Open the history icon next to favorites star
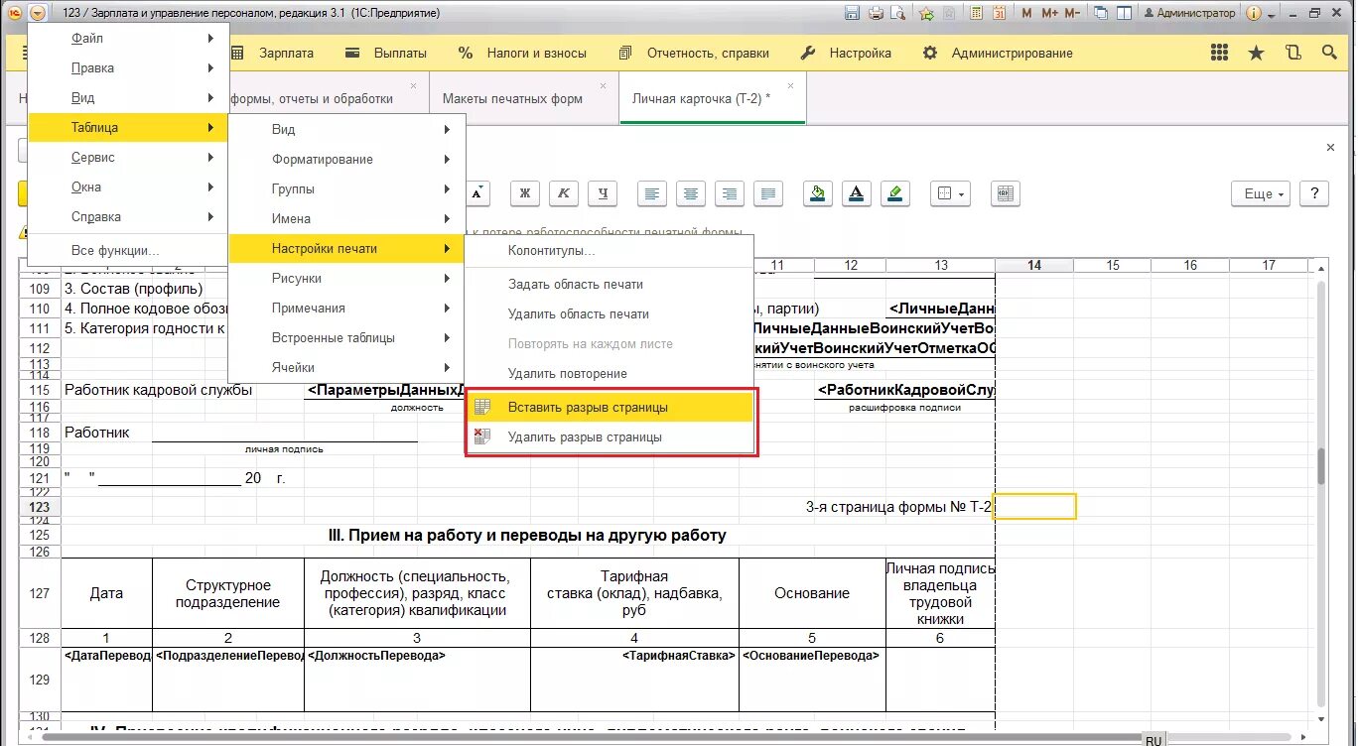The width and height of the screenshot is (1358, 746). point(1293,53)
